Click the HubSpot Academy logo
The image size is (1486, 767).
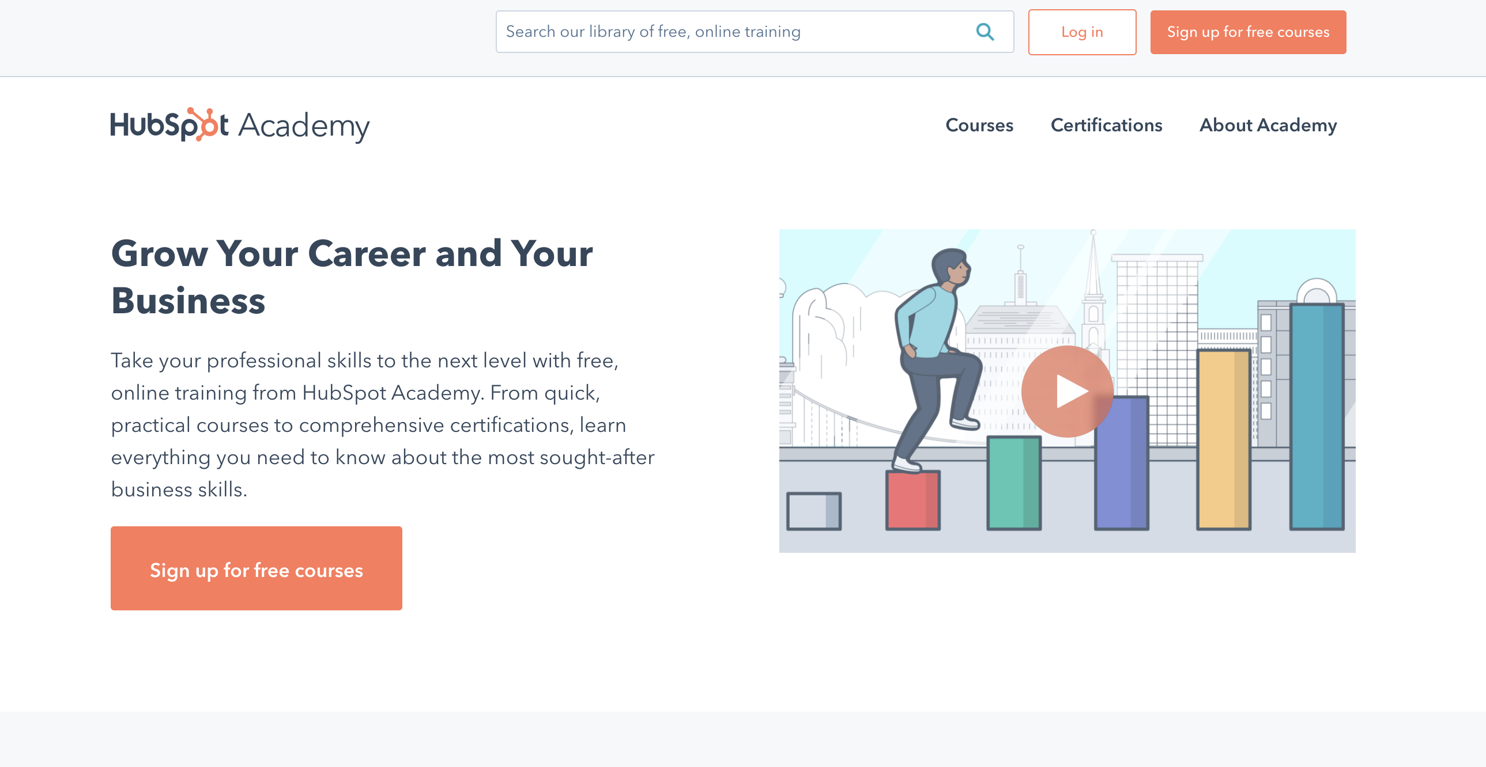point(240,125)
